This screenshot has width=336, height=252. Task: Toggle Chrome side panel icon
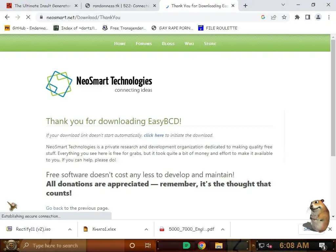308,17
